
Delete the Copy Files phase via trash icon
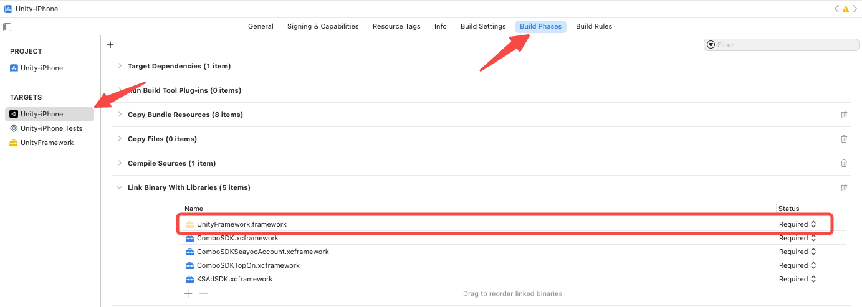(x=844, y=139)
